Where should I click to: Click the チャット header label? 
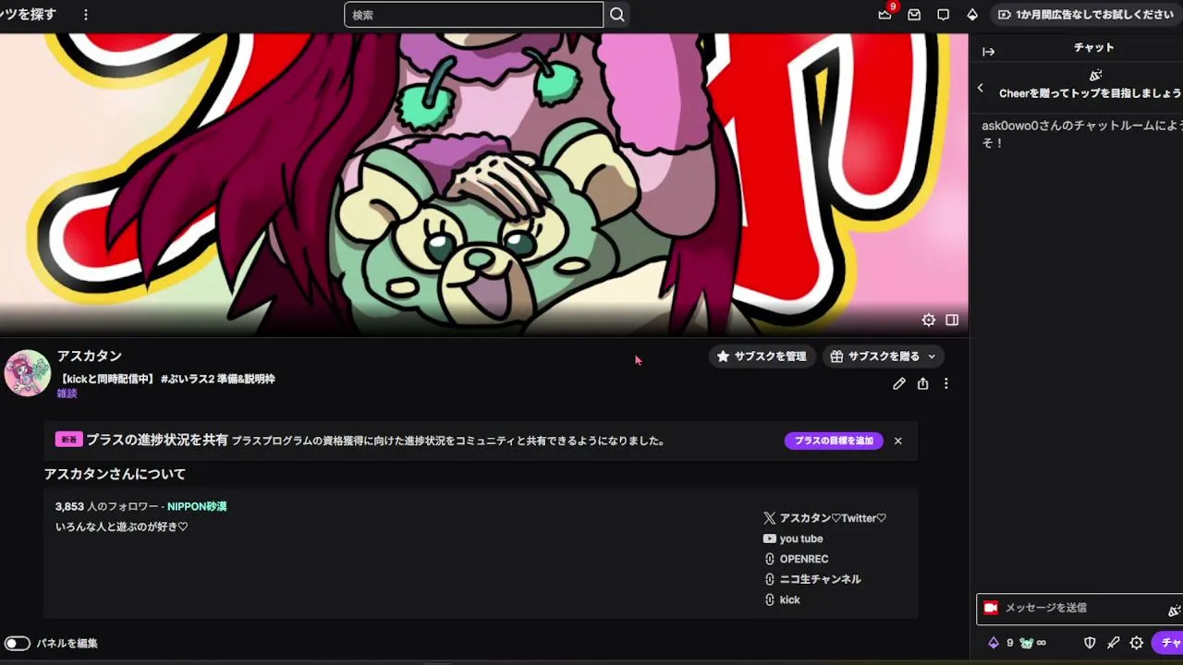tap(1094, 48)
